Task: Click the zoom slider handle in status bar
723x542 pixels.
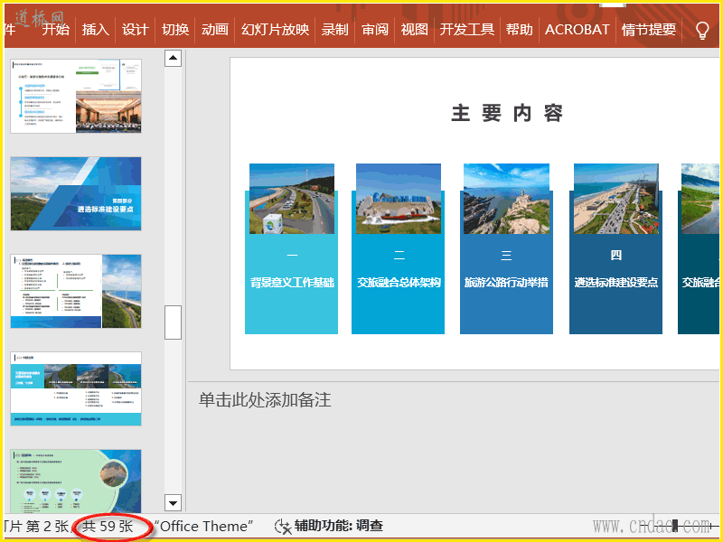Action: (675, 526)
